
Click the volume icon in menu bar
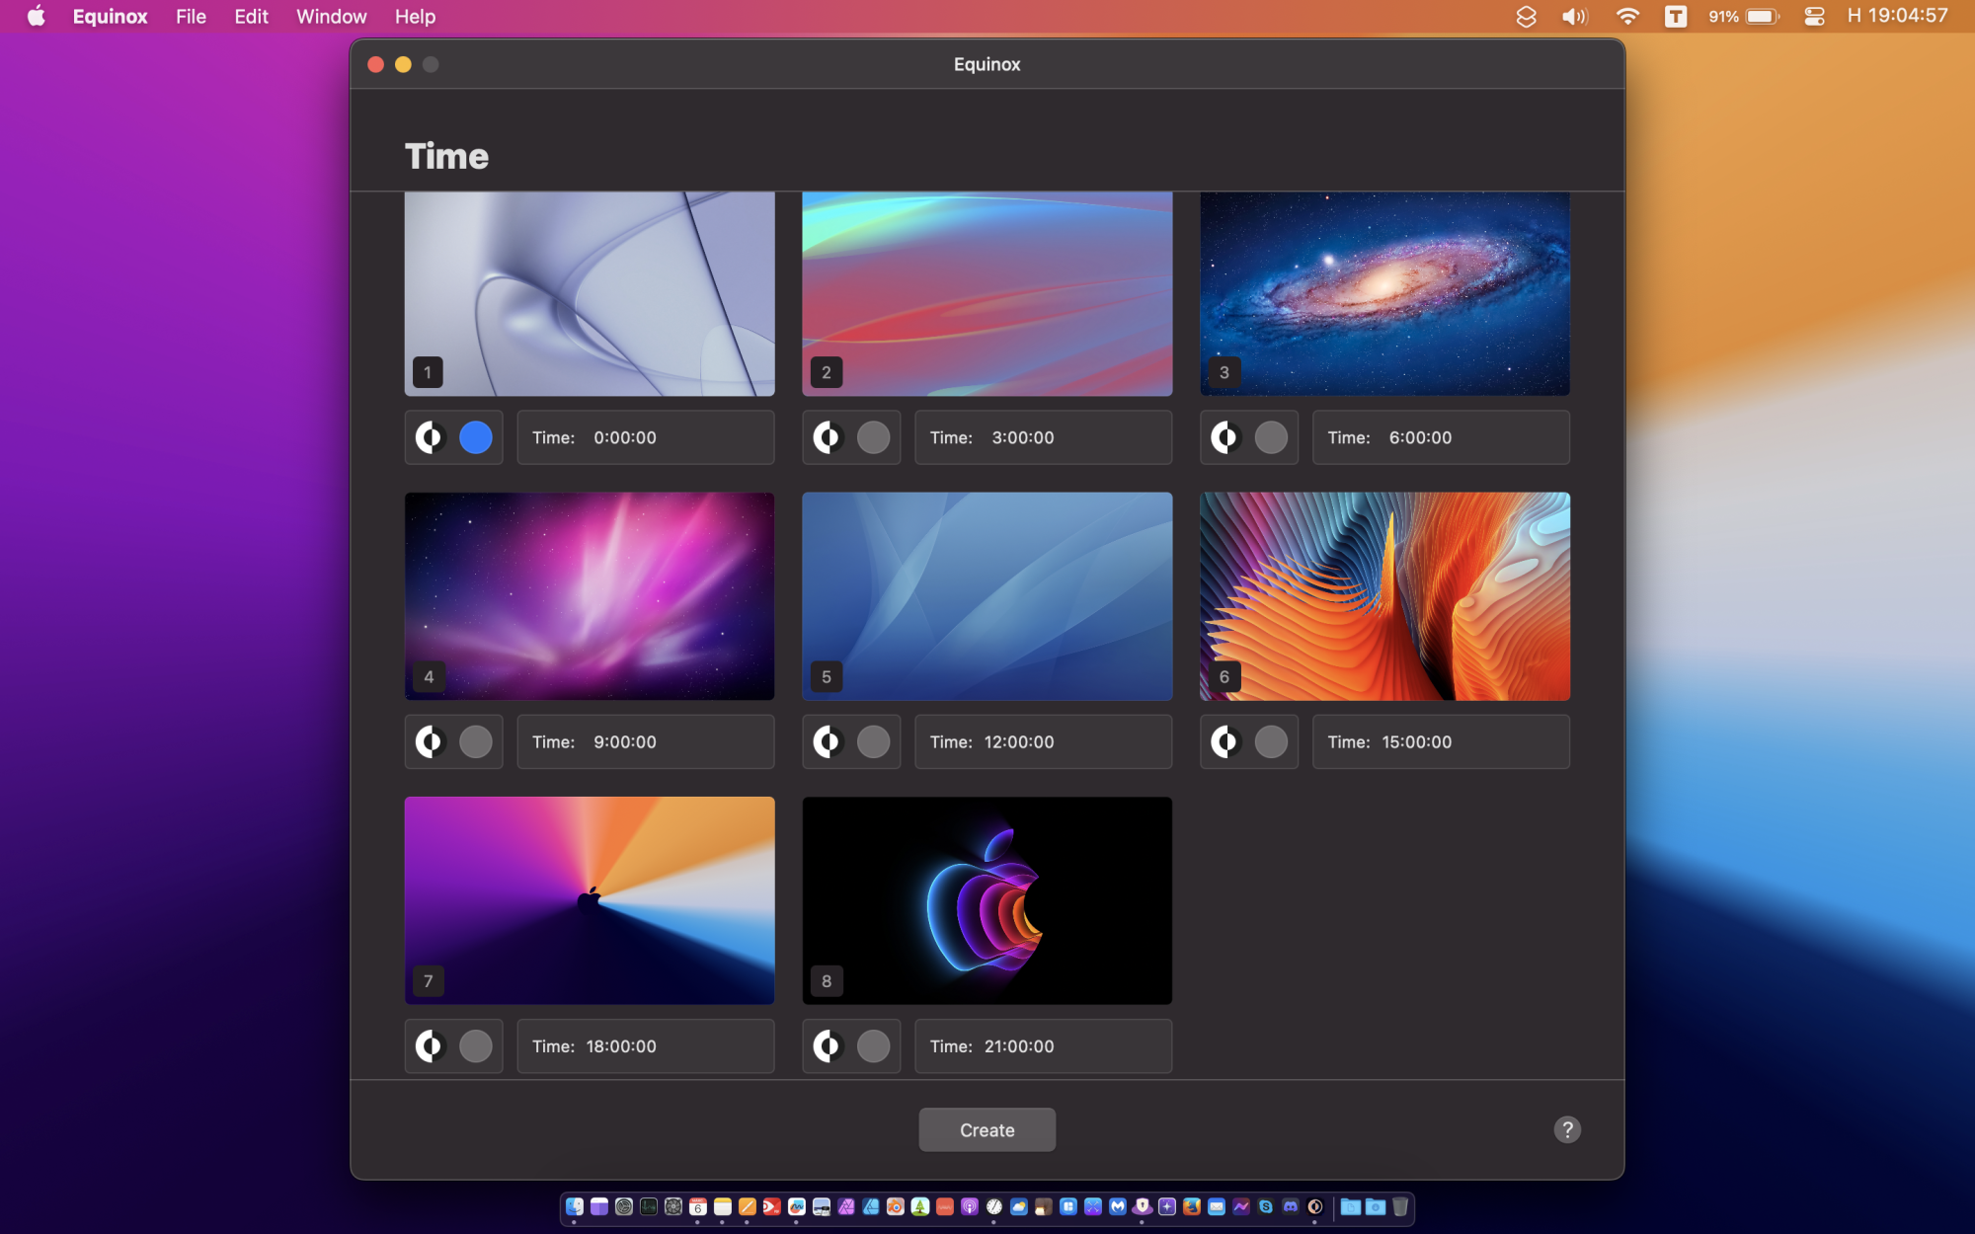[x=1574, y=17]
